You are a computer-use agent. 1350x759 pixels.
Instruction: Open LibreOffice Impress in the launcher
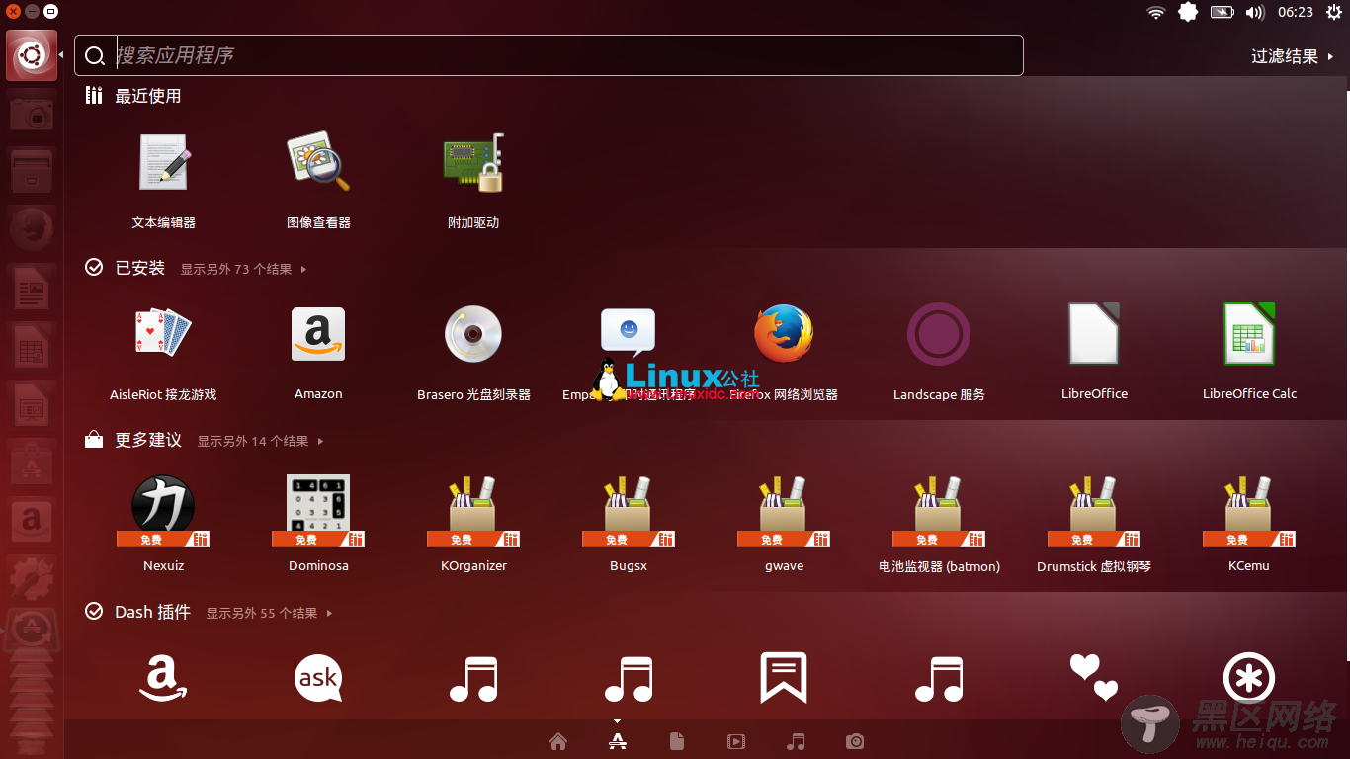[x=32, y=404]
